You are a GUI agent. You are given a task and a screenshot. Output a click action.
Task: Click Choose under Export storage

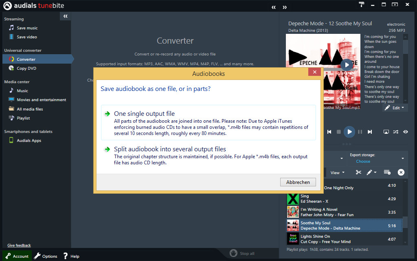[x=363, y=161]
